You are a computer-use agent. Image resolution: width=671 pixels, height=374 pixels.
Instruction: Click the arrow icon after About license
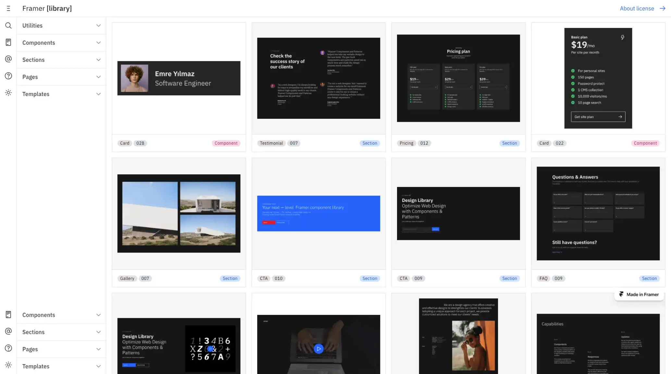click(x=663, y=8)
